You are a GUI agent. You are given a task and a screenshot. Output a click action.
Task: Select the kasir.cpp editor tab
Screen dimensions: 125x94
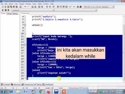tap(25, 13)
